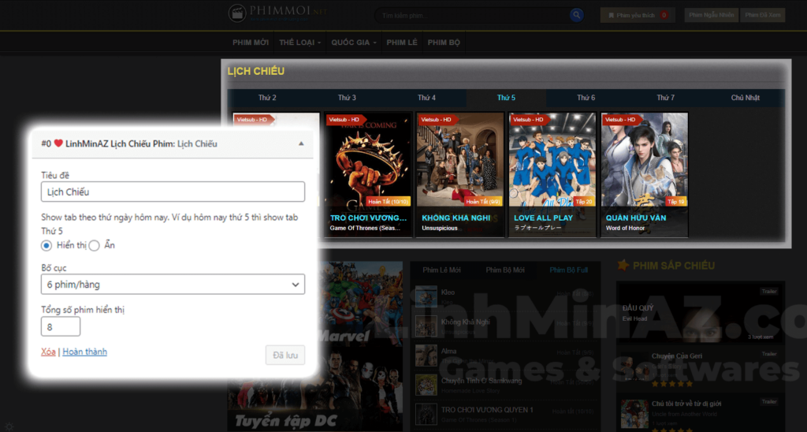Collapse the LinhMinAZ Lịch Chiếu widget arrow
The width and height of the screenshot is (807, 432).
coord(301,143)
